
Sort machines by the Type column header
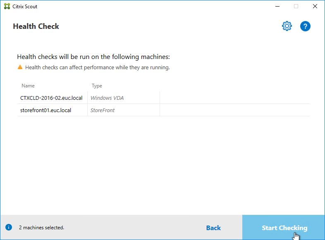click(x=97, y=86)
